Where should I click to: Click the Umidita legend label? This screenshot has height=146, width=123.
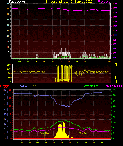click(22, 86)
